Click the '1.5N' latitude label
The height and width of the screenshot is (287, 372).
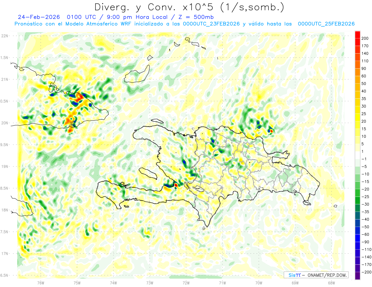4,58
